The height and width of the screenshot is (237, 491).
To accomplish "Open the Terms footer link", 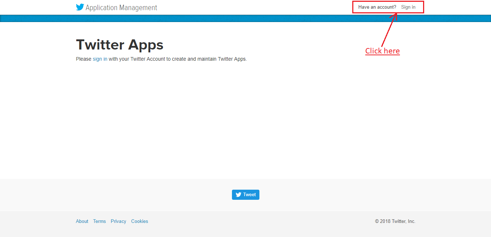I will click(x=99, y=221).
